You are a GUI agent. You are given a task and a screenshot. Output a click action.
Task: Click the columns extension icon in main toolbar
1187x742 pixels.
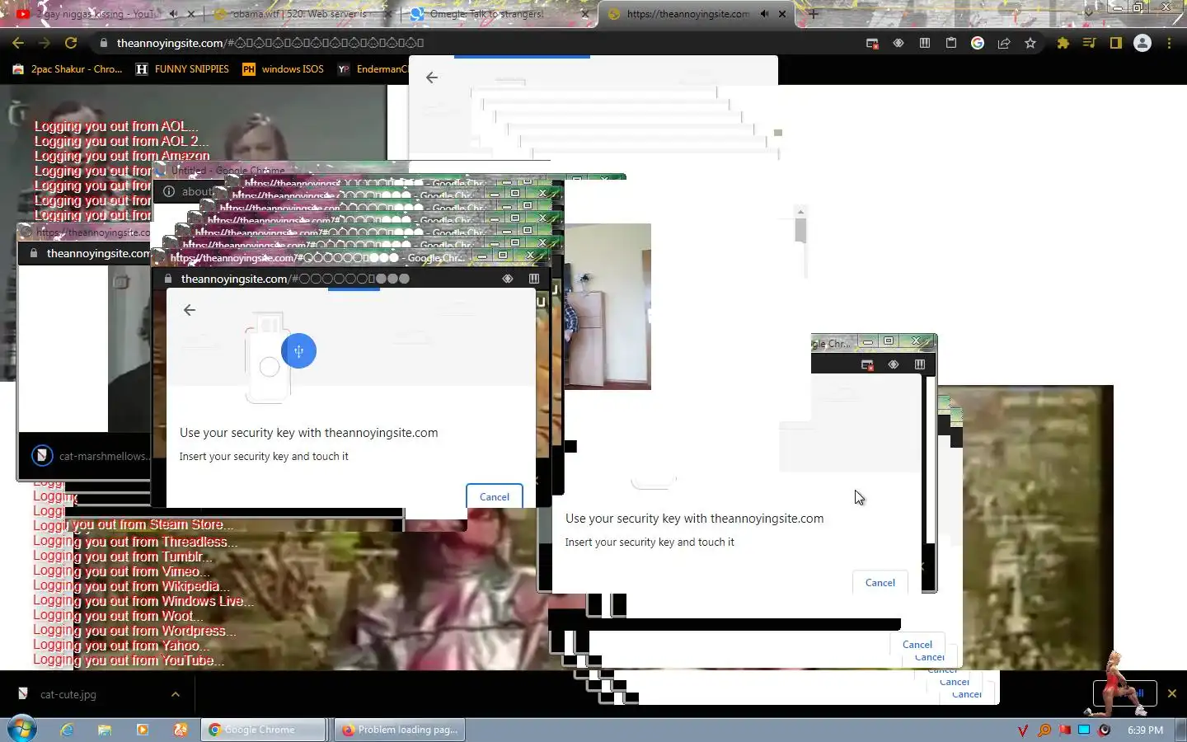tap(925, 43)
